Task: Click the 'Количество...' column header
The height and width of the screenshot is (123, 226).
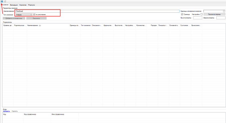Action: click(141, 26)
